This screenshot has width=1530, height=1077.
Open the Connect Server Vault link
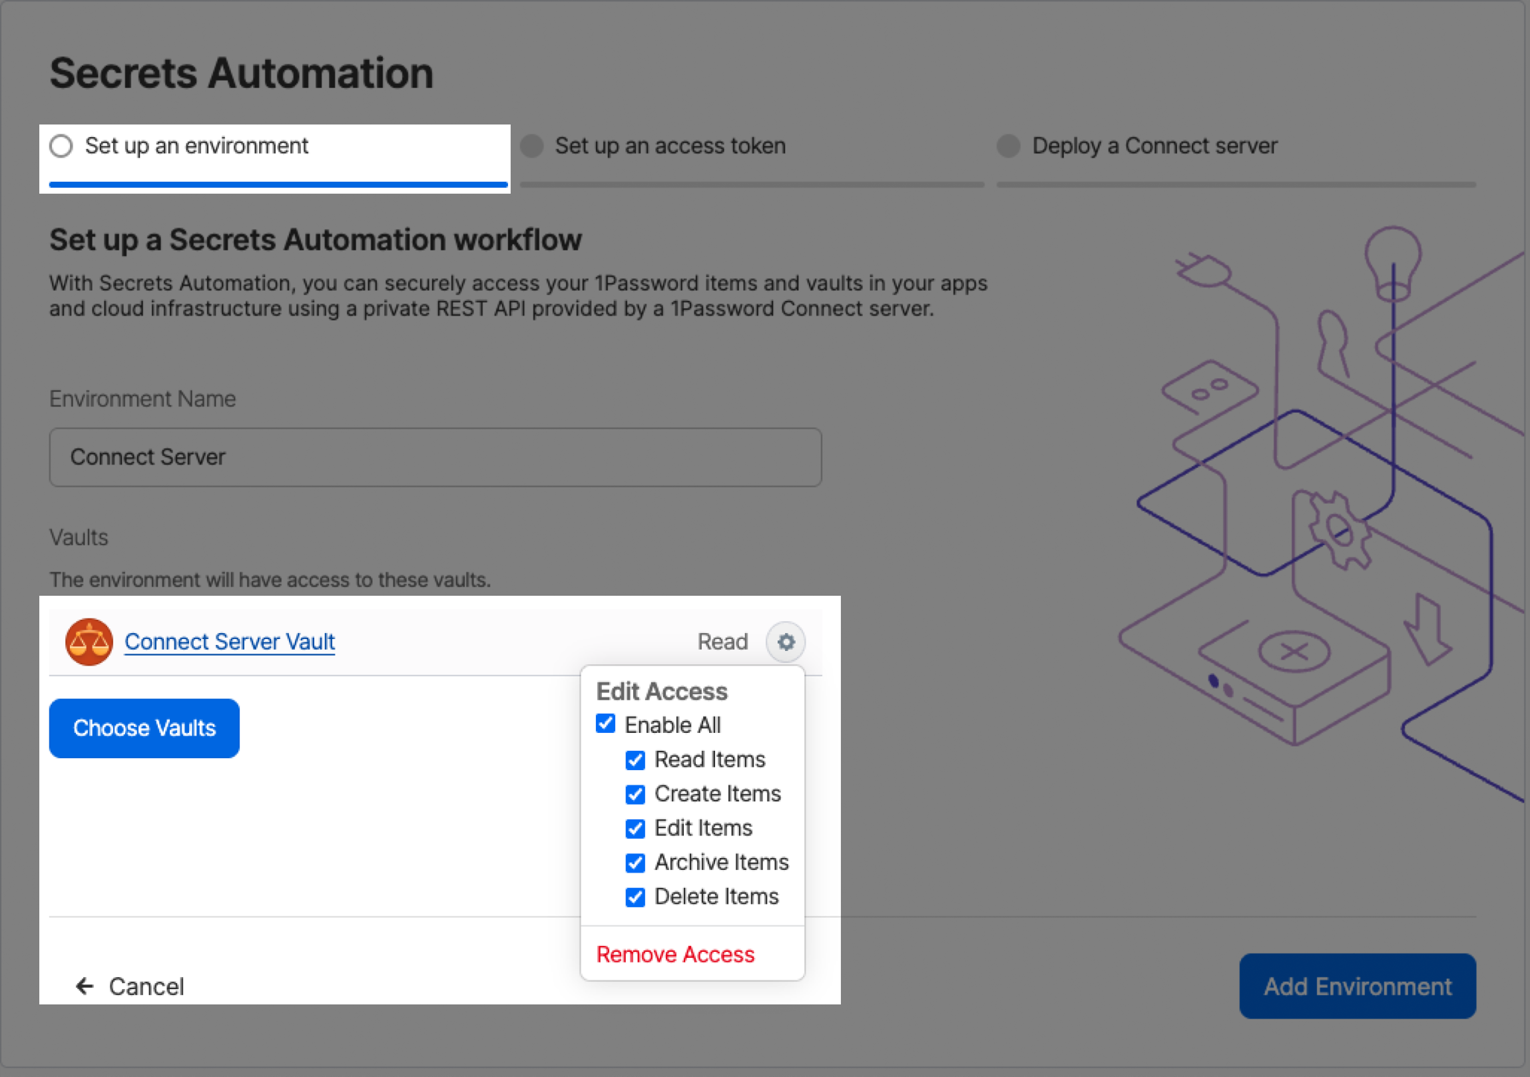229,642
